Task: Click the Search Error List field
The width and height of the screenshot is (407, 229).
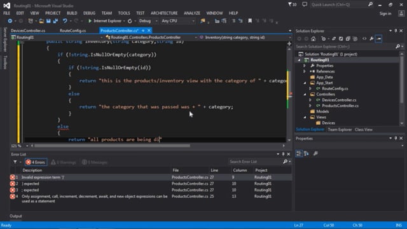Action: coord(254,162)
